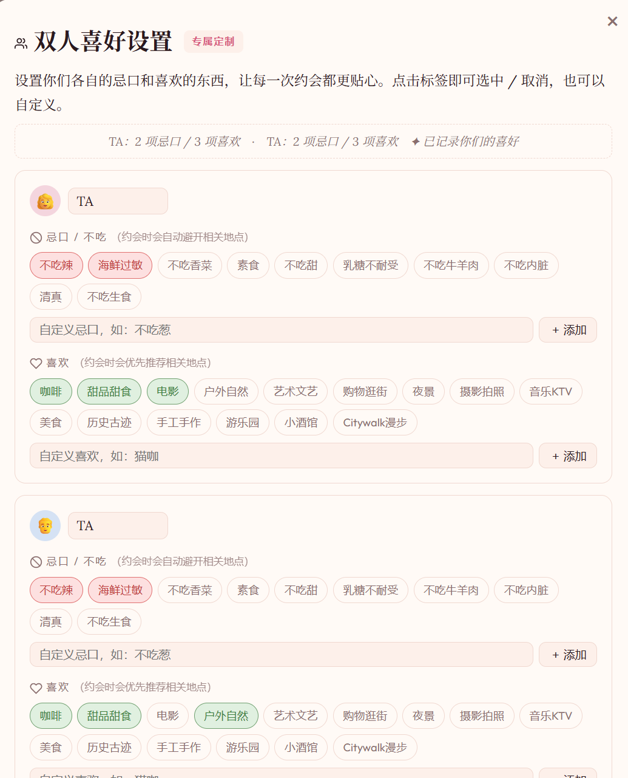The width and height of the screenshot is (628, 778).
Task: Click the heart icon in the second 喜欢 section
Action: (x=36, y=688)
